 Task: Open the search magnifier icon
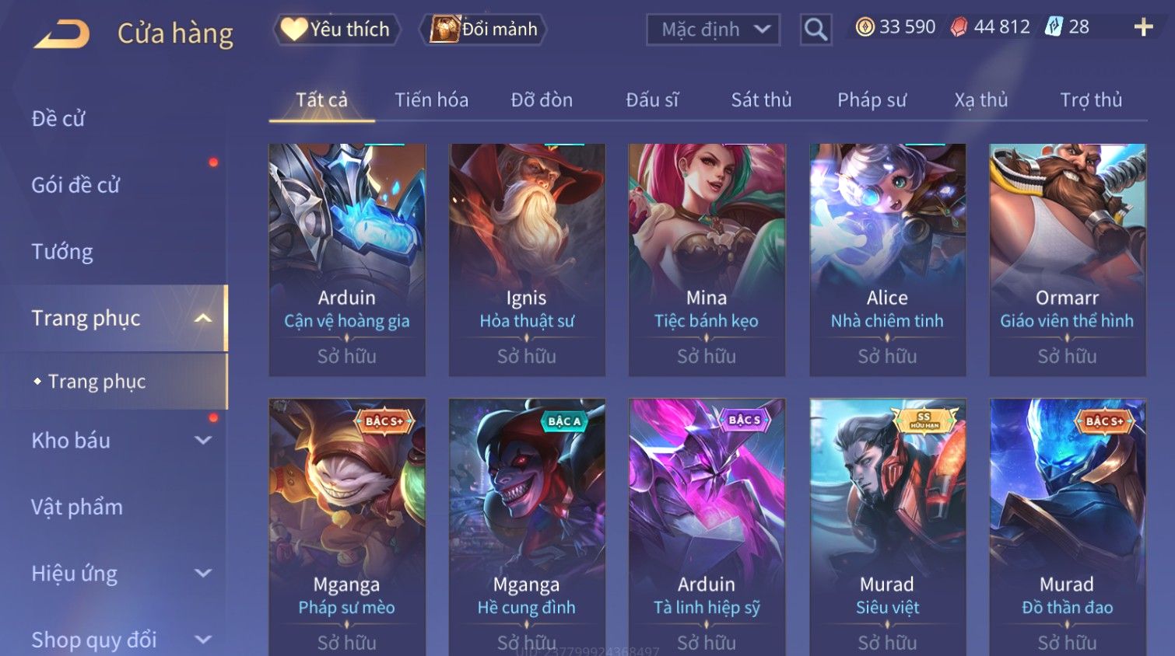pos(815,30)
